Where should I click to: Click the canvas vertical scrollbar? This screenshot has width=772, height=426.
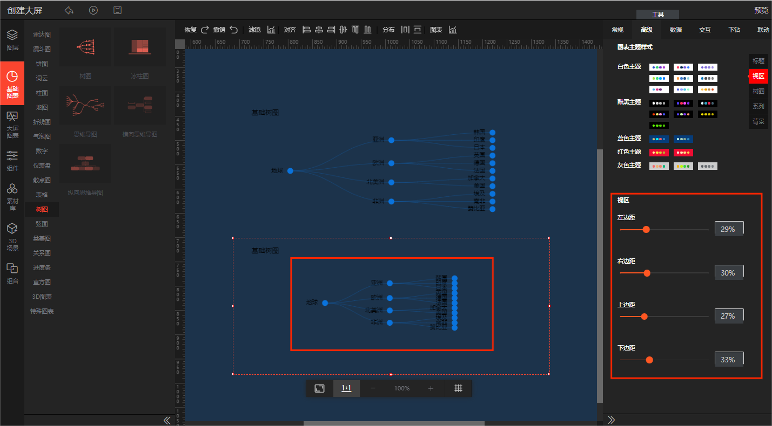[x=600, y=275]
